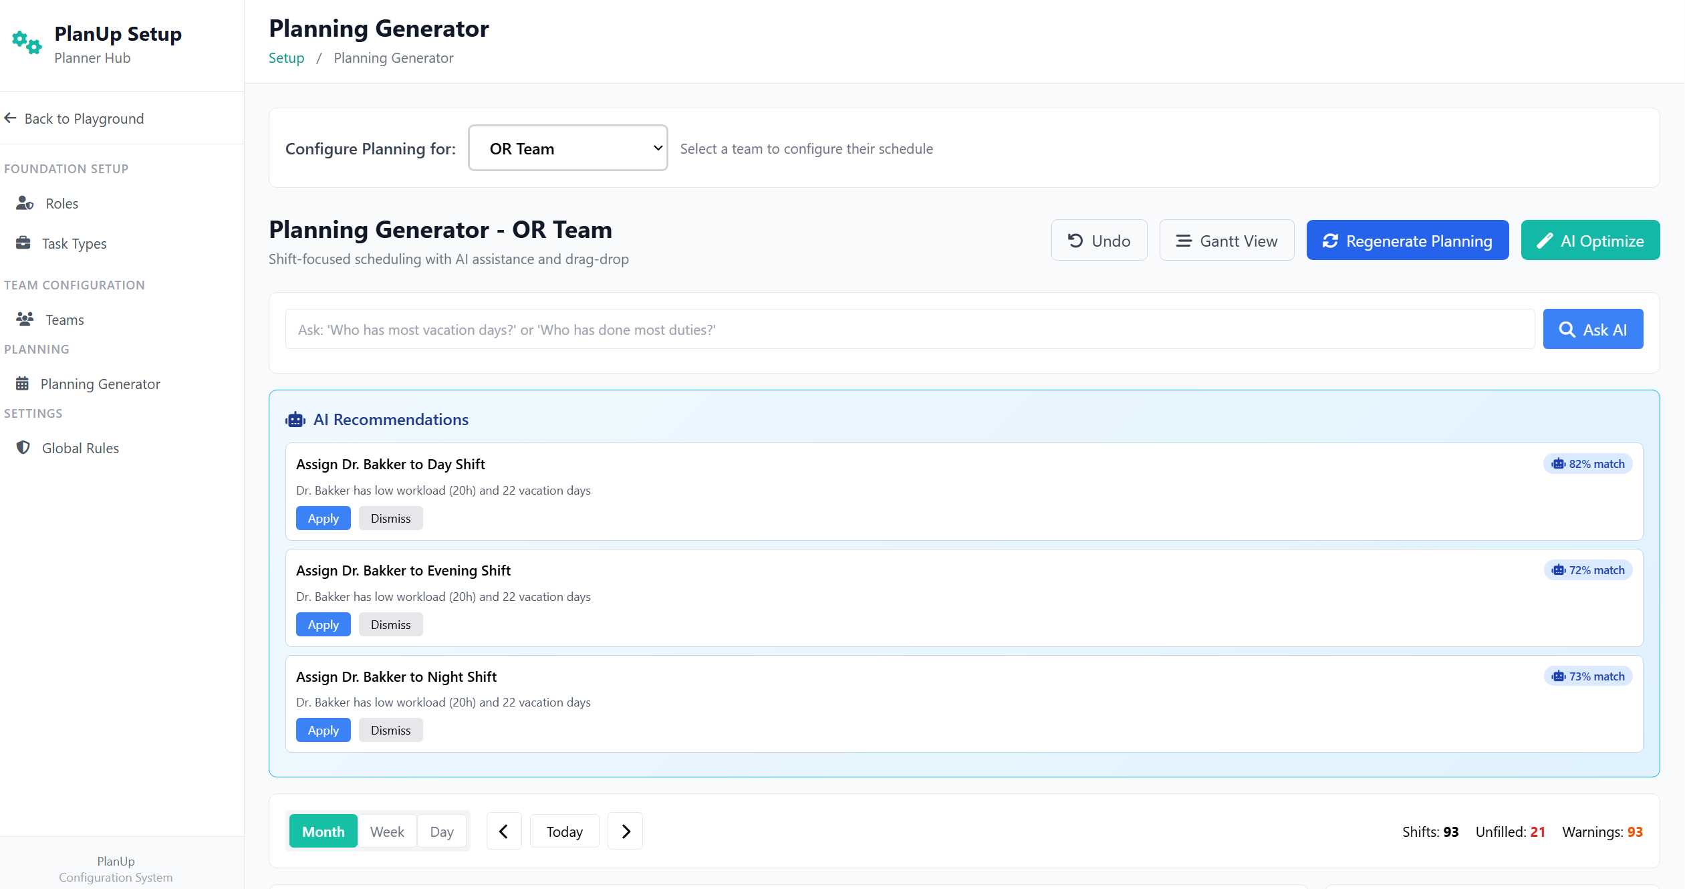Open the team selector dropdown showing OR Team
Viewport: 1685px width, 889px height.
pos(567,148)
